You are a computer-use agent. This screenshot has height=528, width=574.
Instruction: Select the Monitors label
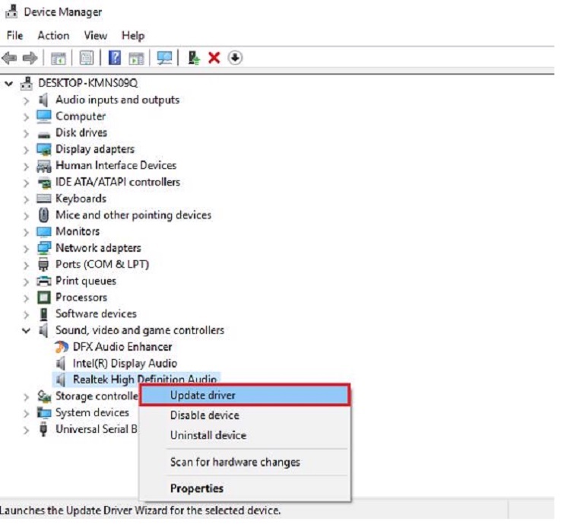(78, 231)
